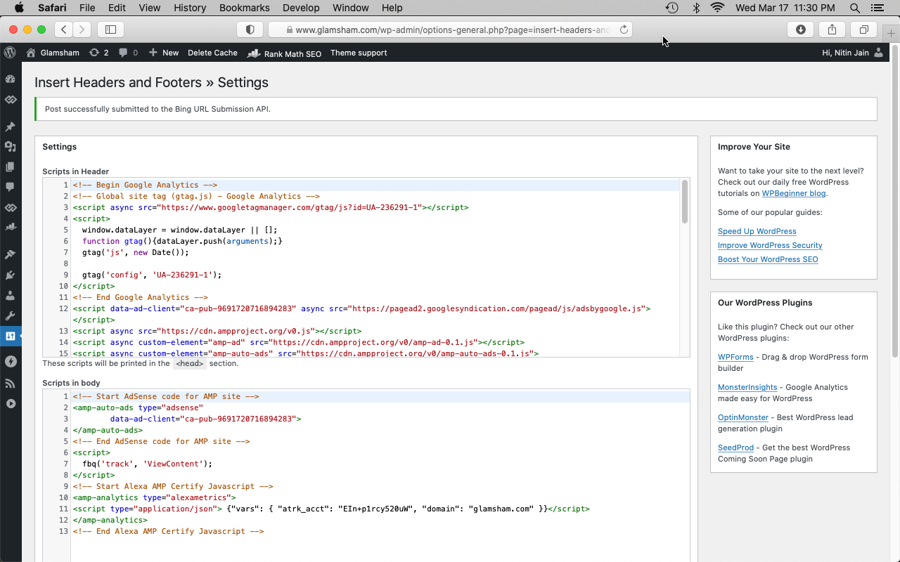
Task: Open the Edit menu
Action: pyautogui.click(x=117, y=8)
